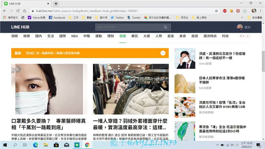Open the Twitter bookmark
Viewport: 265px width, 149px height.
pos(117,18)
